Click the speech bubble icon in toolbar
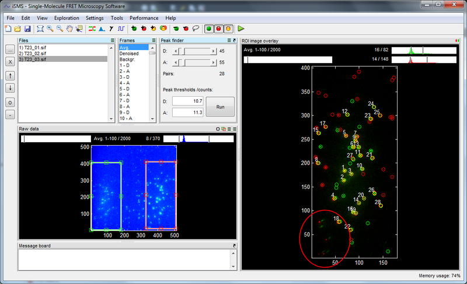This screenshot has height=284, width=467. coord(196,28)
